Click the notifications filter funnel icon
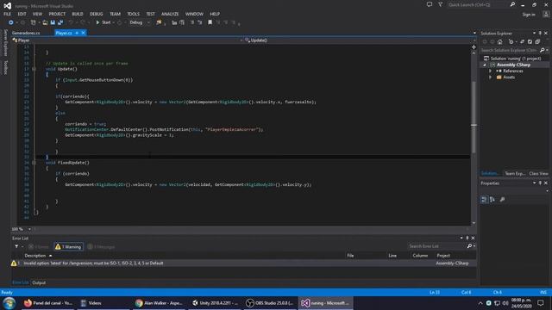The width and height of the screenshot is (552, 310). point(440,4)
